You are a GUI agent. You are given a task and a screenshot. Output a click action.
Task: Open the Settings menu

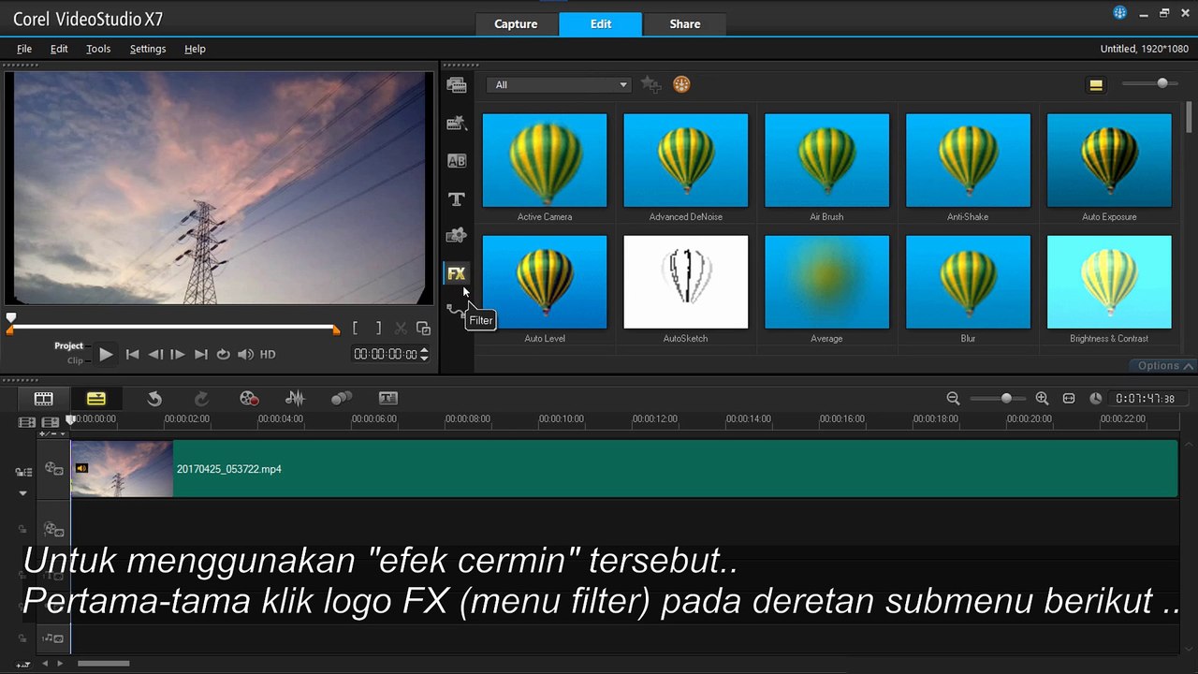[148, 49]
